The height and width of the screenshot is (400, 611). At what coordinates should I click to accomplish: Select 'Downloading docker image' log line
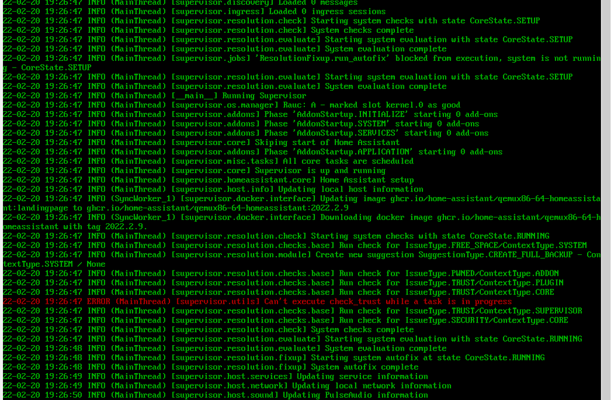pos(301,222)
